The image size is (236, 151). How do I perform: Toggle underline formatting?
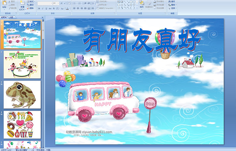tap(46, 8)
